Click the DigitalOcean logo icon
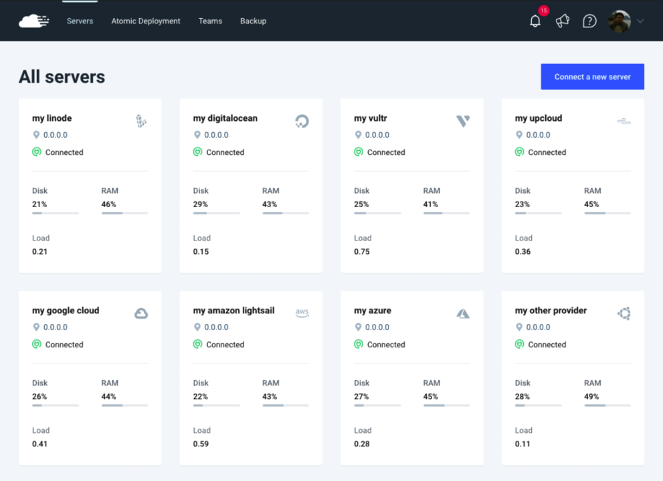The image size is (663, 481). click(302, 121)
